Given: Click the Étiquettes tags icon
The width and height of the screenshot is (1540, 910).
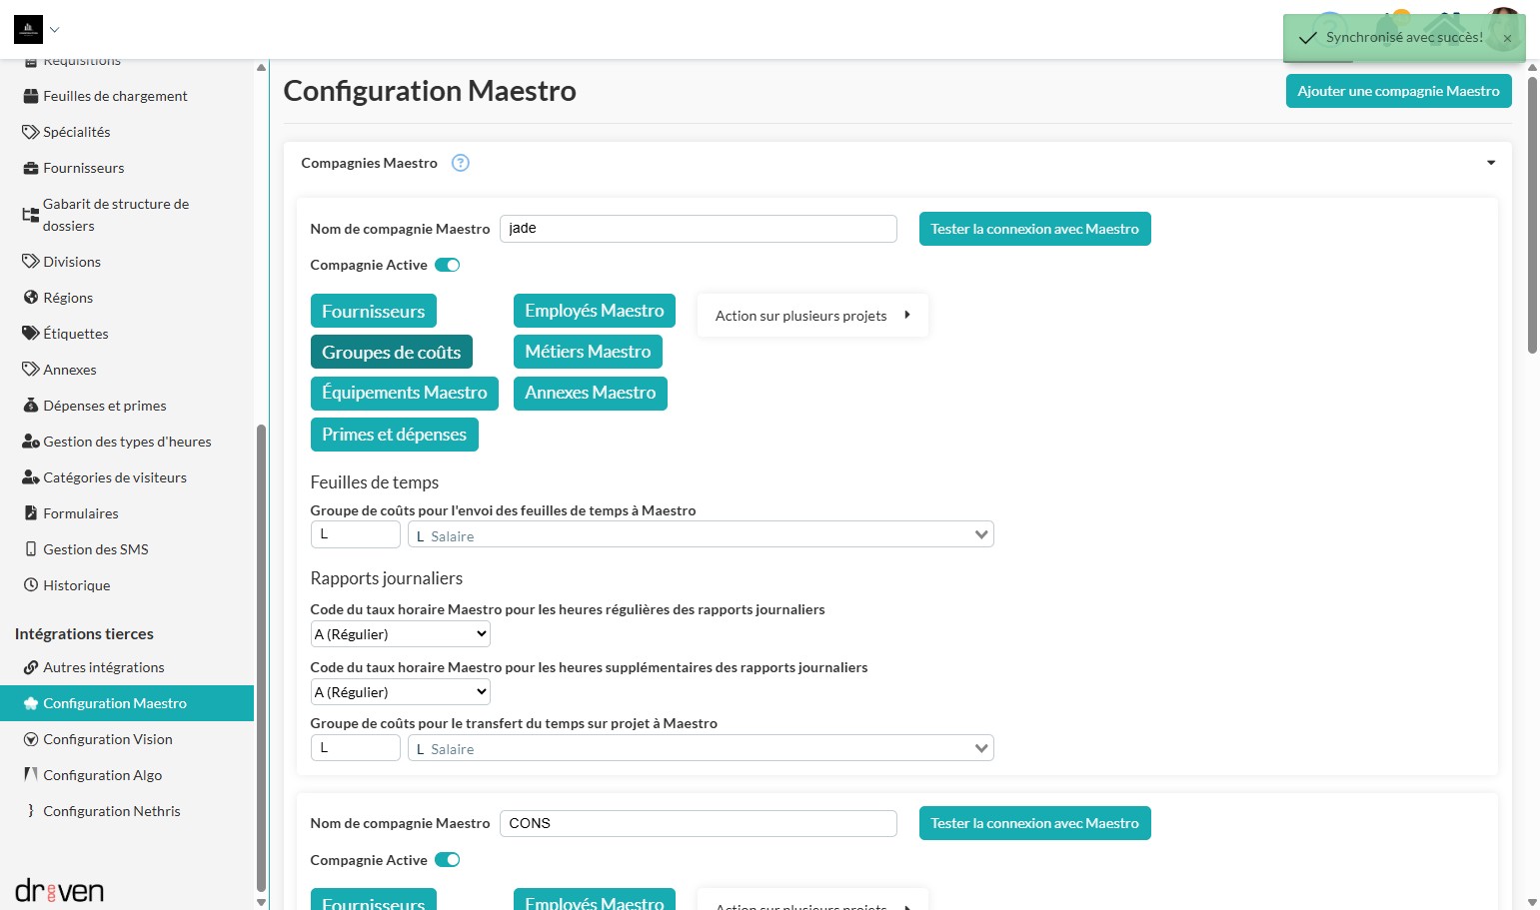Looking at the screenshot, I should (31, 334).
